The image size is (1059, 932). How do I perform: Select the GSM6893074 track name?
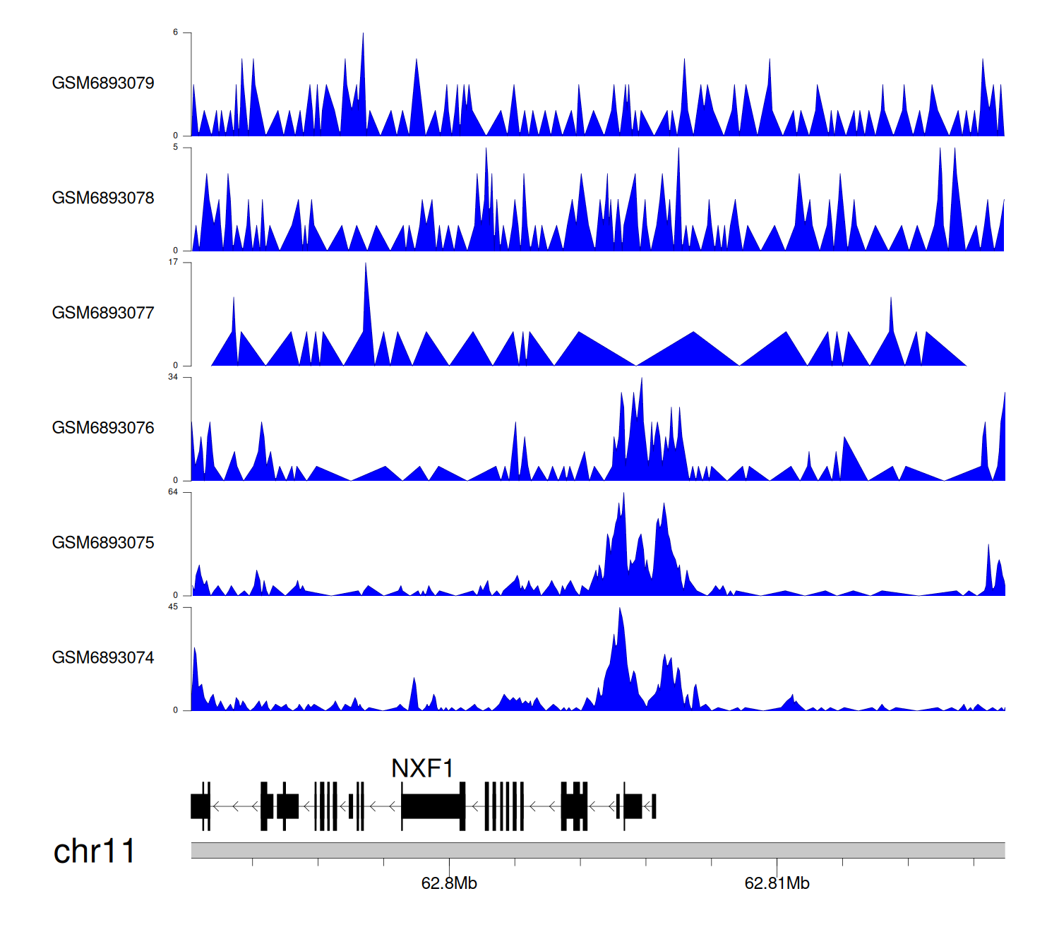[103, 658]
